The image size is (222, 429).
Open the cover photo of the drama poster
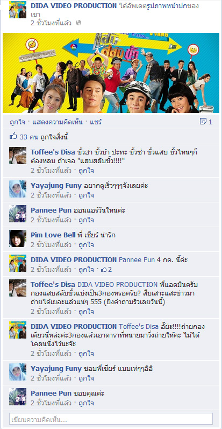click(x=111, y=73)
